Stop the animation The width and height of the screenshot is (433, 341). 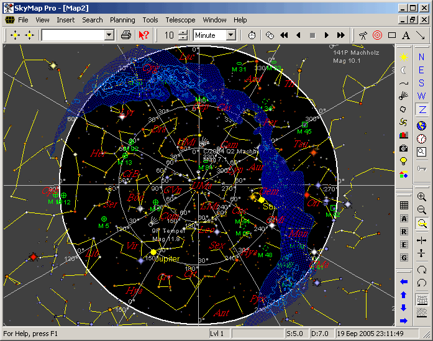[x=312, y=35]
